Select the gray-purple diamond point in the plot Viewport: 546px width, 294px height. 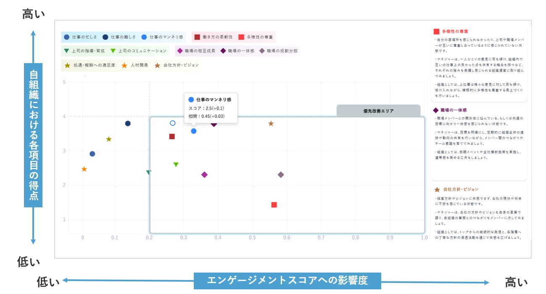pos(281,175)
